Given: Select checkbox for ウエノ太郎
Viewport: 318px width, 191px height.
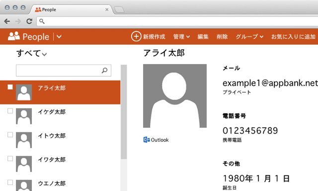Looking at the screenshot, I should 10,182.
